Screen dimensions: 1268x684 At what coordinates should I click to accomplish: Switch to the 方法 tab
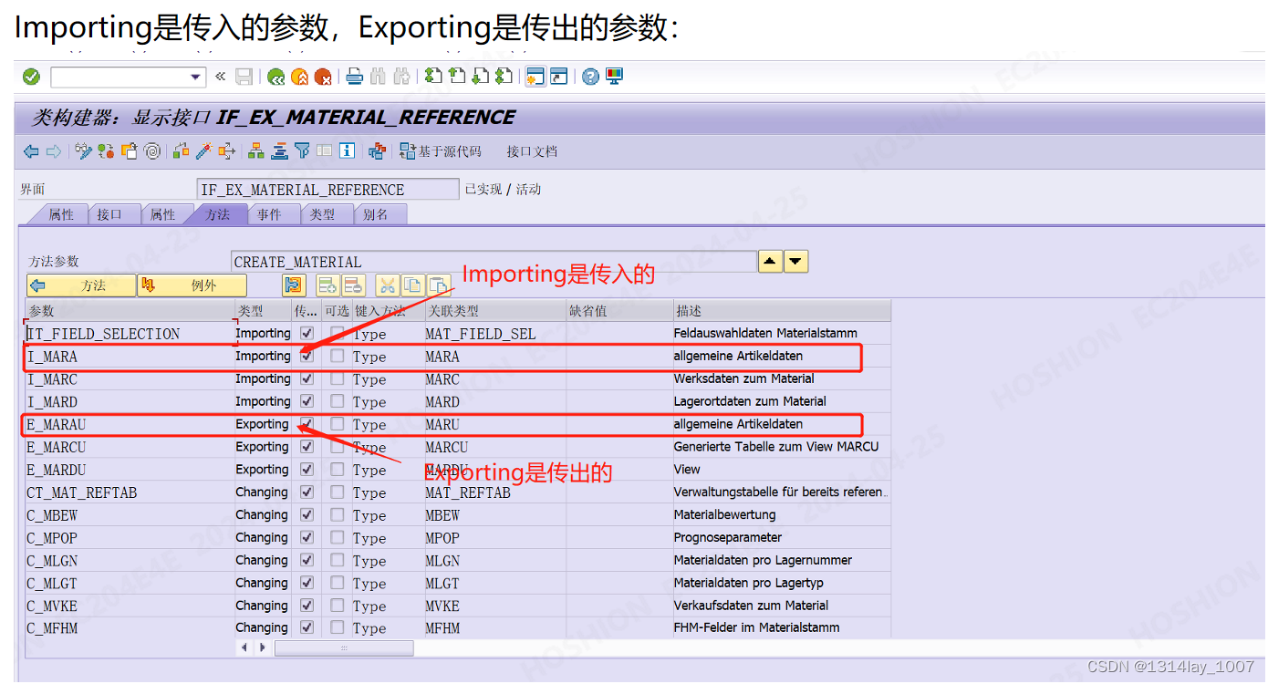(x=217, y=214)
